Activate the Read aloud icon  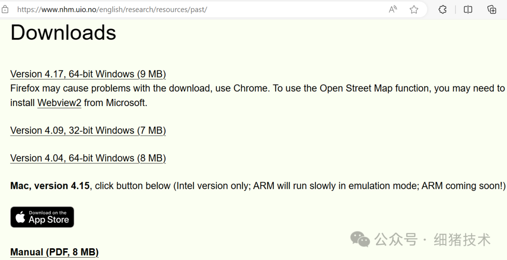393,9
